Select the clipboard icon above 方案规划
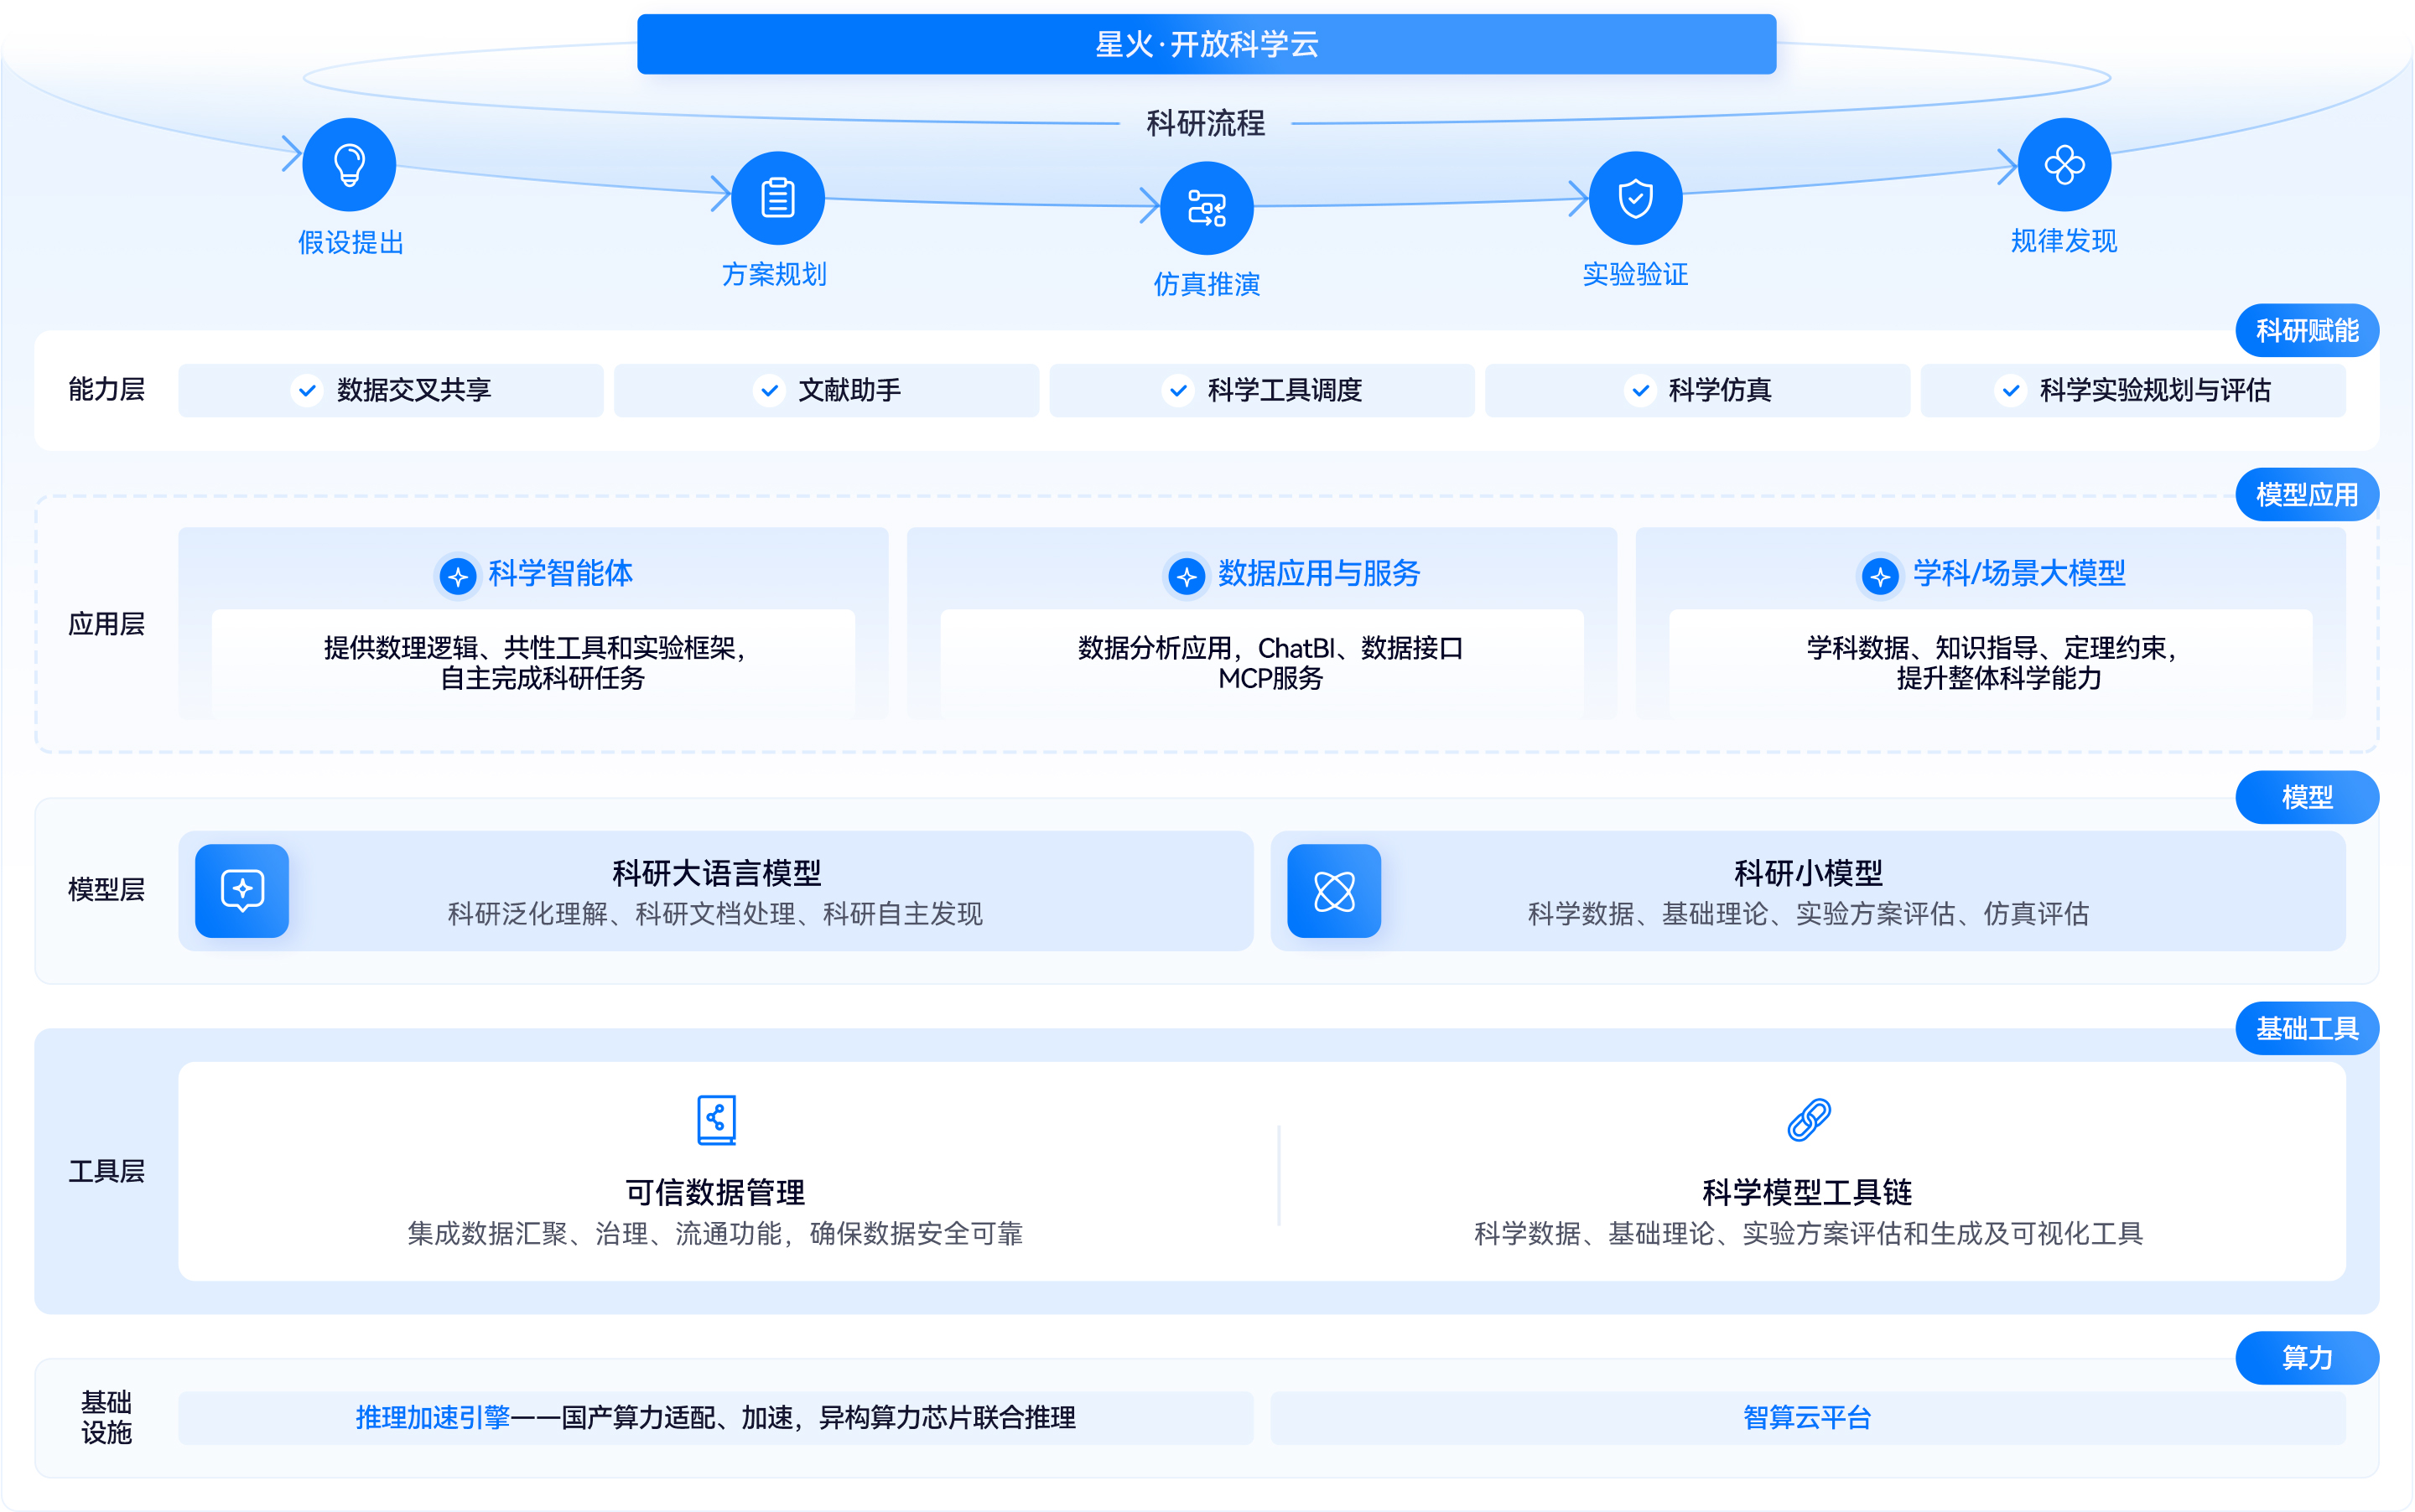Screen dimensions: 2415x1512 777,197
